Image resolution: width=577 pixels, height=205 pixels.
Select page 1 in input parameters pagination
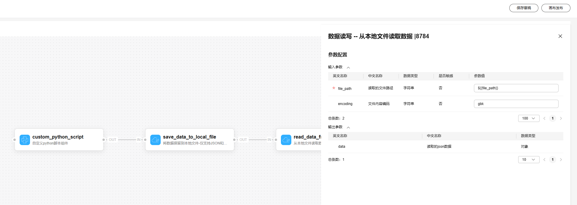coord(552,118)
